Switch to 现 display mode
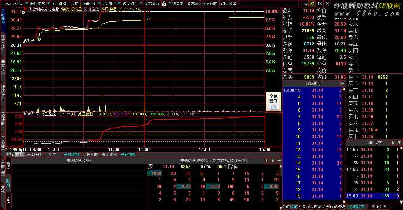The height and width of the screenshot is (210, 403). pyautogui.click(x=320, y=4)
